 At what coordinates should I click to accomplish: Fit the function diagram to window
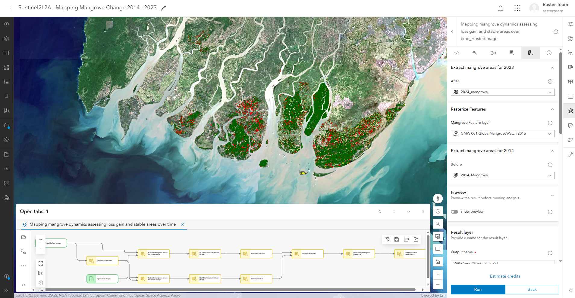[41, 273]
